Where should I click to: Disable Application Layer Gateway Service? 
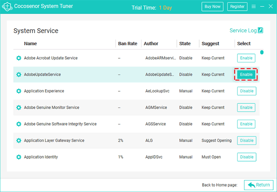click(x=247, y=141)
